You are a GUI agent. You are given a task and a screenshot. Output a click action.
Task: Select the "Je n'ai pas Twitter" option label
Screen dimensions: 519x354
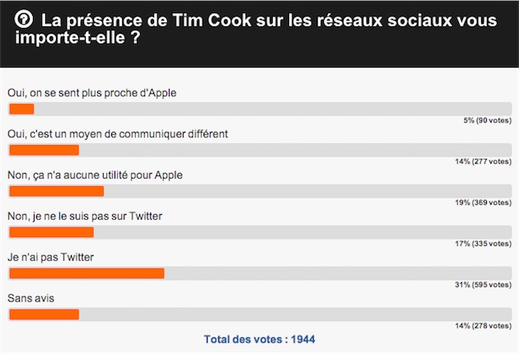[x=50, y=257]
